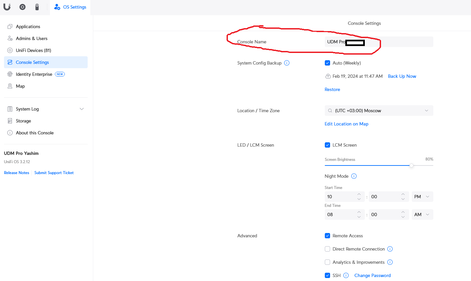This screenshot has height=281, width=471.
Task: Open the Time Zone dropdown
Action: 379,111
